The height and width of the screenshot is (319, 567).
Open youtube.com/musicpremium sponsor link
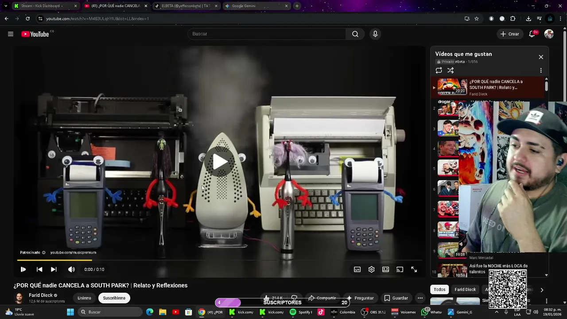point(73,253)
